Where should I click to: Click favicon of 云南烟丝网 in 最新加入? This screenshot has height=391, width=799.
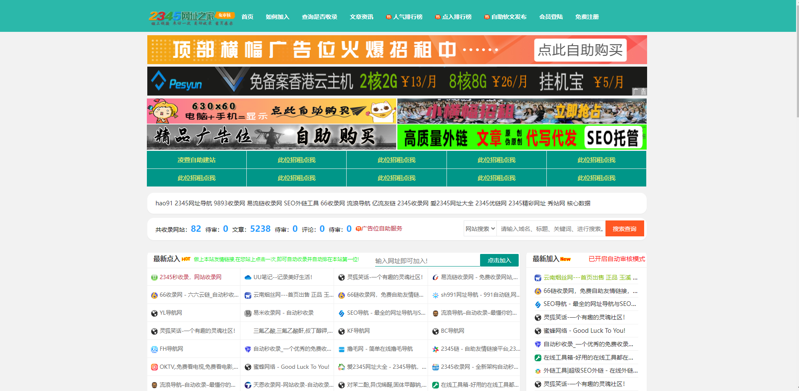[538, 278]
